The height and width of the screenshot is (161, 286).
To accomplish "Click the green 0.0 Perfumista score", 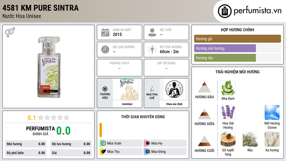I will click(63, 131).
